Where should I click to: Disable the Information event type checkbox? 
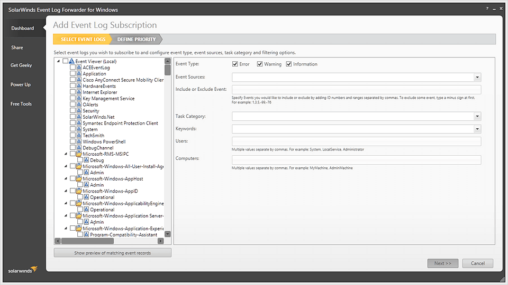tap(289, 64)
